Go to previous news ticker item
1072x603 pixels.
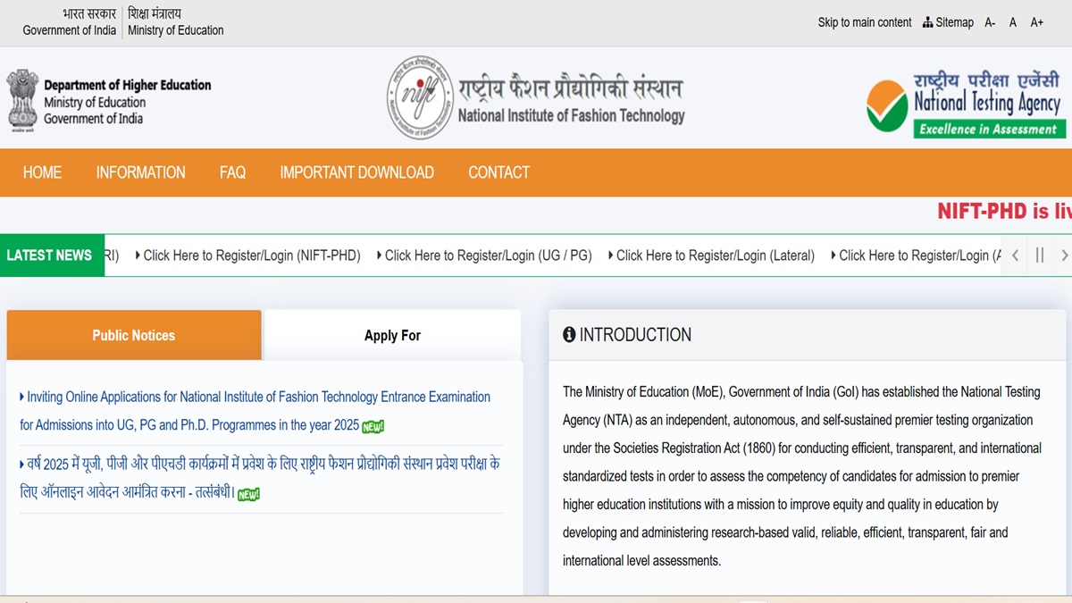tap(1016, 255)
